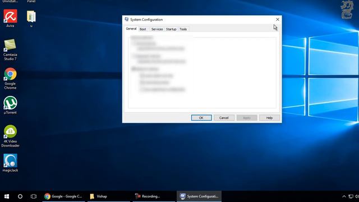This screenshot has height=202, width=359.
Task: Switch to Google Chrome taskbar window
Action: click(x=63, y=196)
